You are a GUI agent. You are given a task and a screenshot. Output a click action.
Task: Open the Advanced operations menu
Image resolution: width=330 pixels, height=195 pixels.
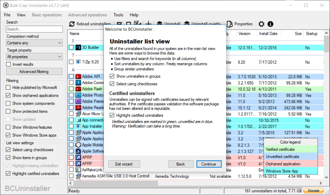point(88,15)
